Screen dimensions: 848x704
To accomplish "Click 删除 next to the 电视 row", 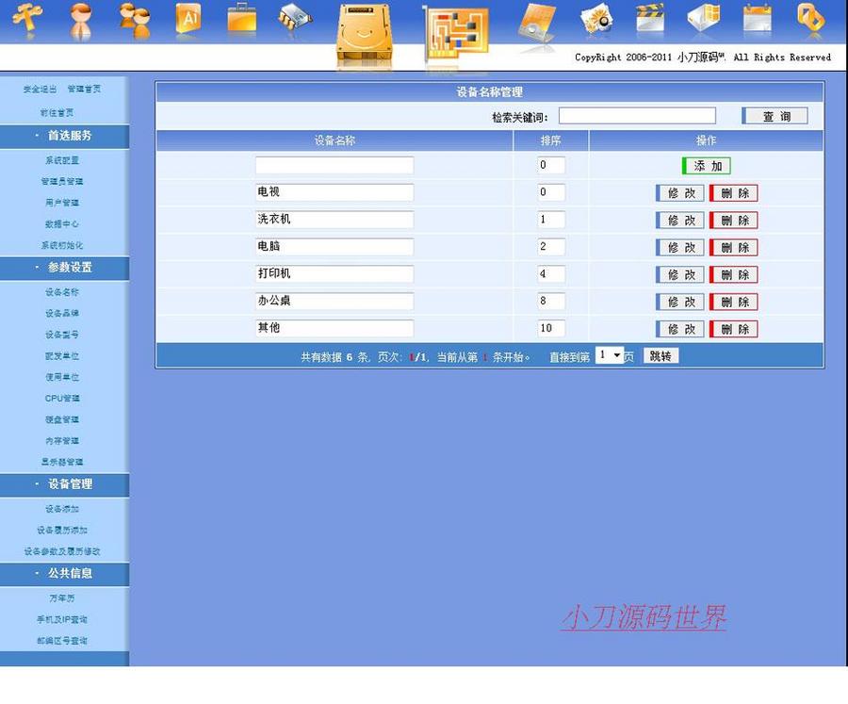I will tap(733, 192).
